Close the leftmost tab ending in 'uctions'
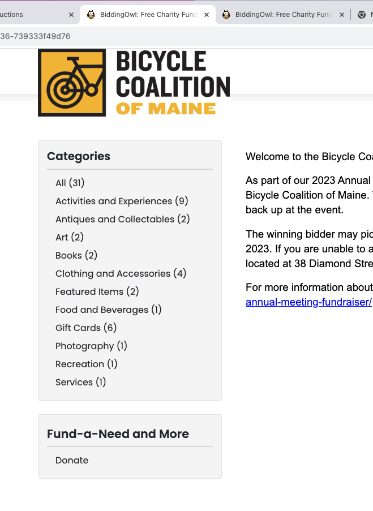Image resolution: width=373 pixels, height=511 pixels. [x=71, y=15]
